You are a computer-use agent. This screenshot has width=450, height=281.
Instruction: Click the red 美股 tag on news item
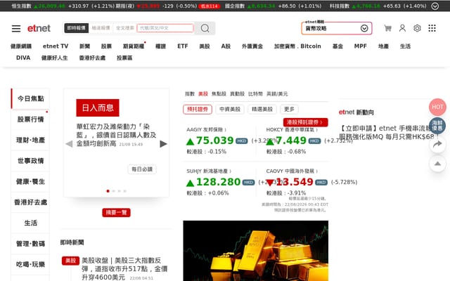(70, 261)
